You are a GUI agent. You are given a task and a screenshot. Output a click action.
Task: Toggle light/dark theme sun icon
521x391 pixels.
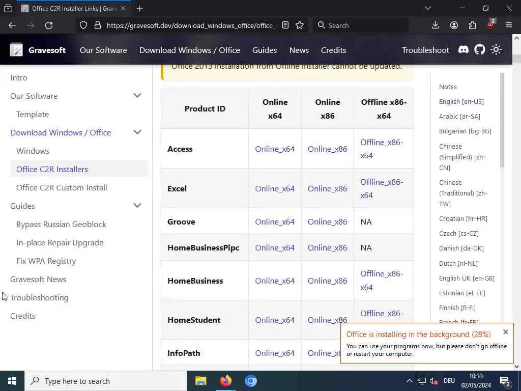496,50
